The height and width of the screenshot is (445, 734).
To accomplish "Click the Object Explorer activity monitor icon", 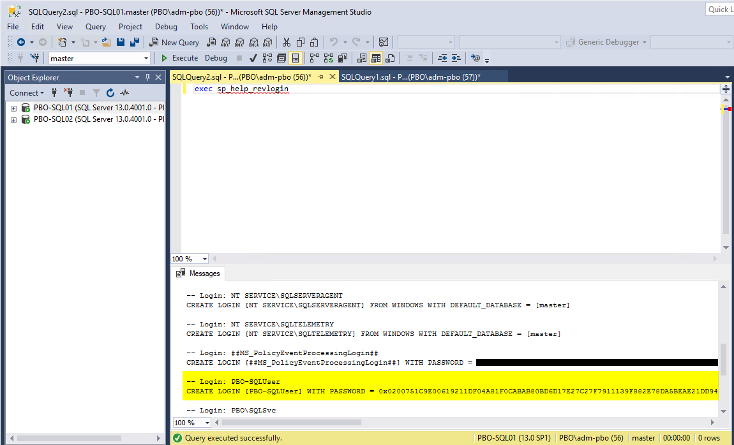I will tap(124, 92).
